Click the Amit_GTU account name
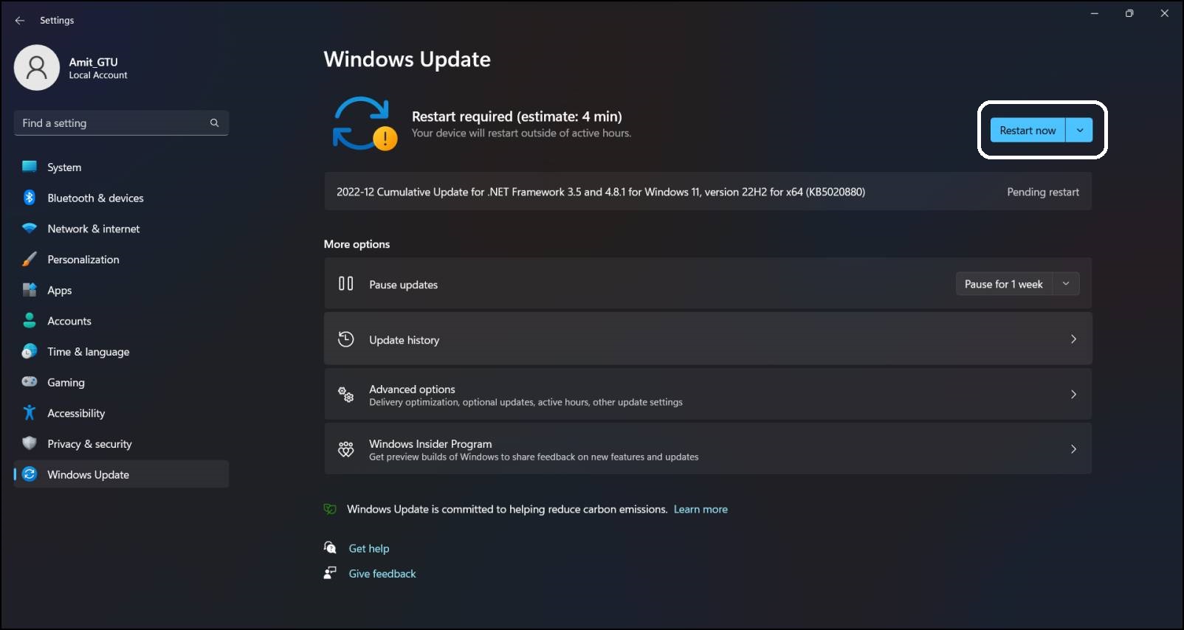The height and width of the screenshot is (630, 1184). click(x=93, y=62)
